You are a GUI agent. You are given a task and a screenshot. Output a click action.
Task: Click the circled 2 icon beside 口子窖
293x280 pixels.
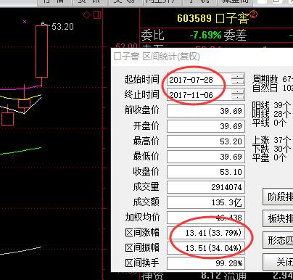[x=253, y=15]
